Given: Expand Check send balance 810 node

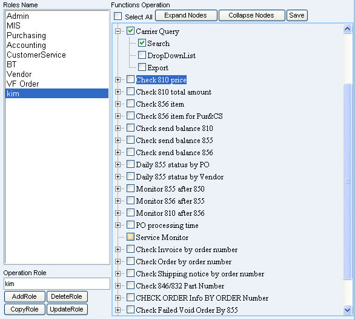Looking at the screenshot, I should tap(118, 128).
